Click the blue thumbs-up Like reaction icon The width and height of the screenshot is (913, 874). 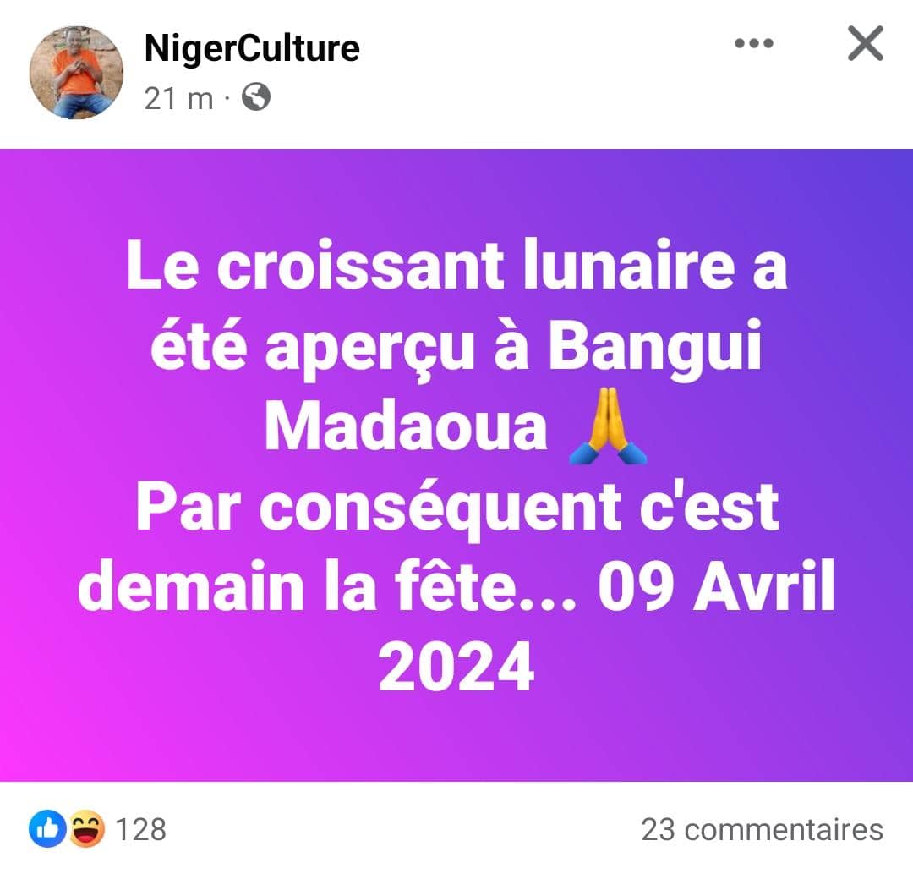click(47, 828)
